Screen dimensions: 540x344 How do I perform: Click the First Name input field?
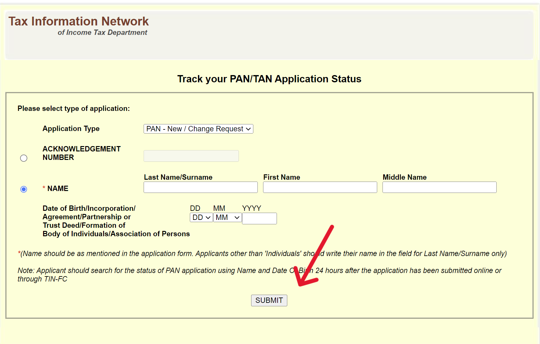pos(320,187)
